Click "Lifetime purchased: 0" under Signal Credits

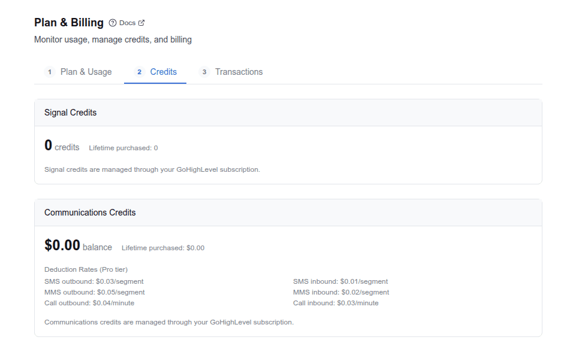pos(123,147)
